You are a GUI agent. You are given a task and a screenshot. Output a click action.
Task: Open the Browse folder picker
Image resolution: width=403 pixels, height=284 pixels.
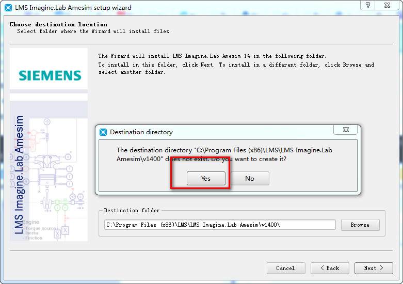point(360,225)
